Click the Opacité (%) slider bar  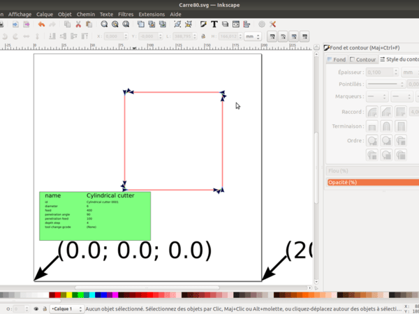(x=373, y=182)
